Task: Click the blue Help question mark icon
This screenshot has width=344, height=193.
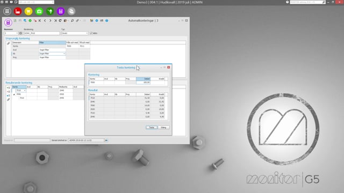Action: click(x=107, y=20)
